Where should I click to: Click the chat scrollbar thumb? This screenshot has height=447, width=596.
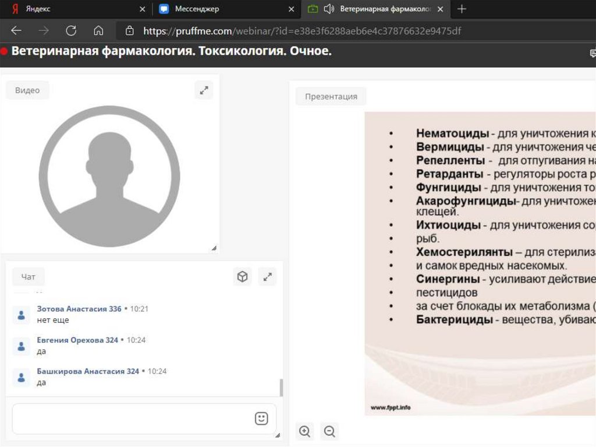click(282, 388)
